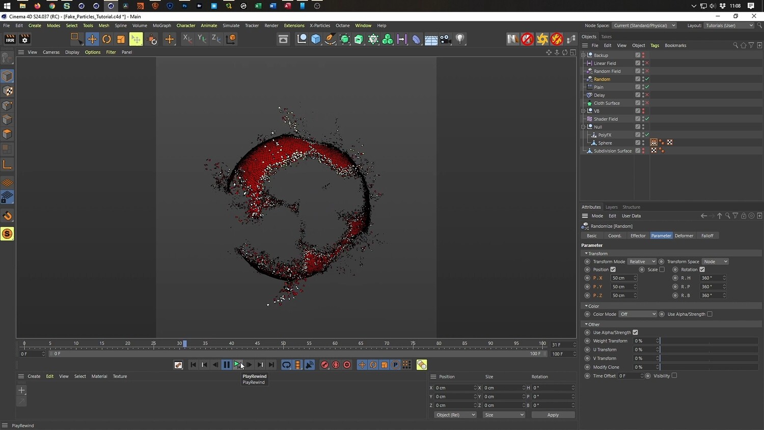
Task: Open the Color Mode dropdown
Action: (x=638, y=314)
